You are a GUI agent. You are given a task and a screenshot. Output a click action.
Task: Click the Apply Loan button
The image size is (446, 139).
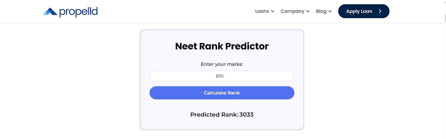point(364,11)
